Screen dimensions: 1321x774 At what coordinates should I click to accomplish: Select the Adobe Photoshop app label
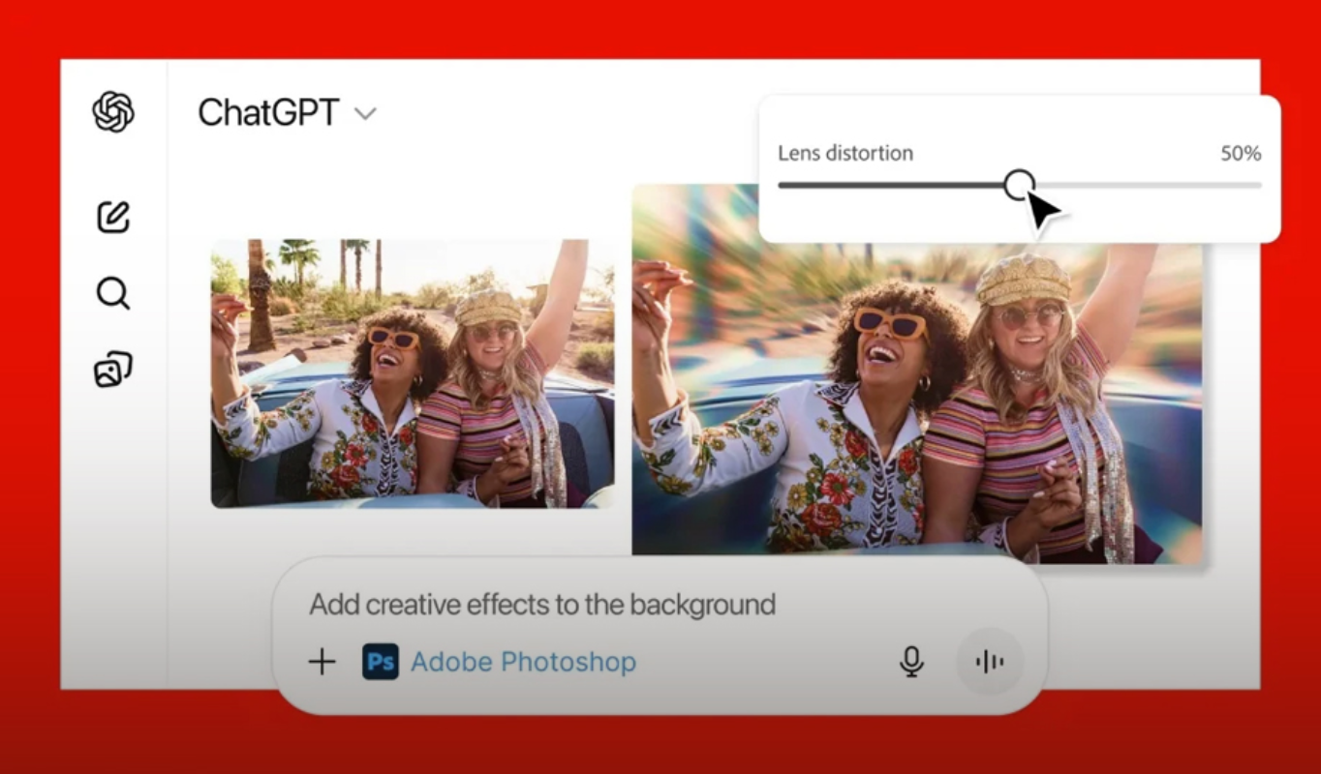[523, 662]
